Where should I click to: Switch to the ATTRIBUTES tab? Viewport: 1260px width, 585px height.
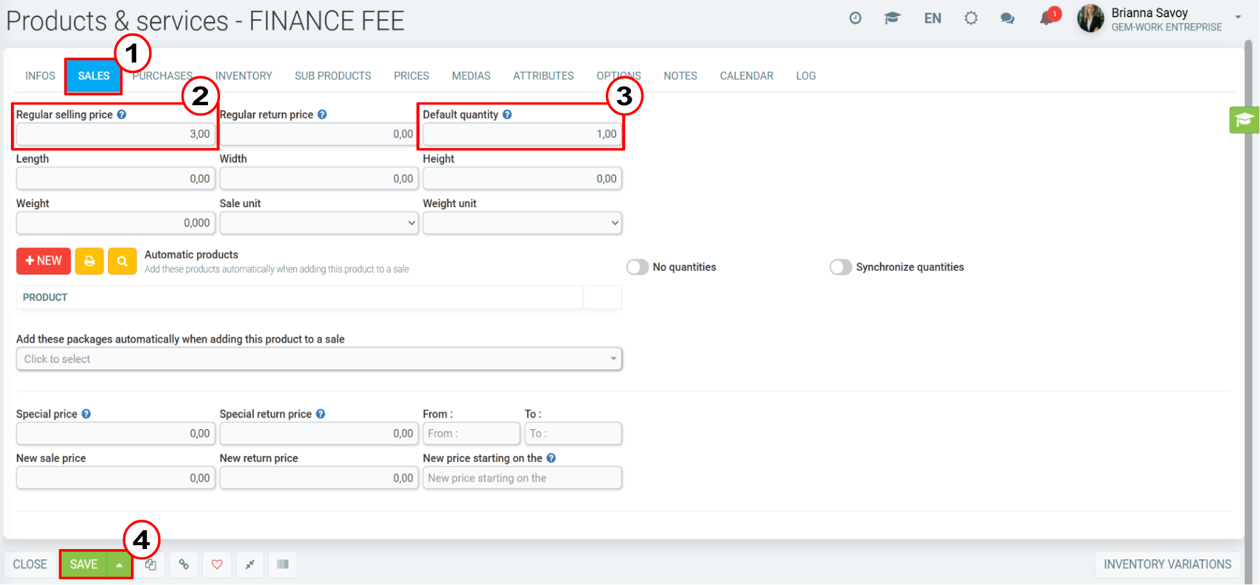(544, 76)
